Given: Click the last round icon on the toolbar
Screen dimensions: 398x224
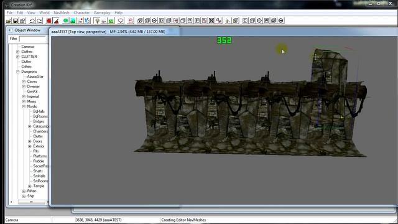Looking at the screenshot, I should point(281,21).
